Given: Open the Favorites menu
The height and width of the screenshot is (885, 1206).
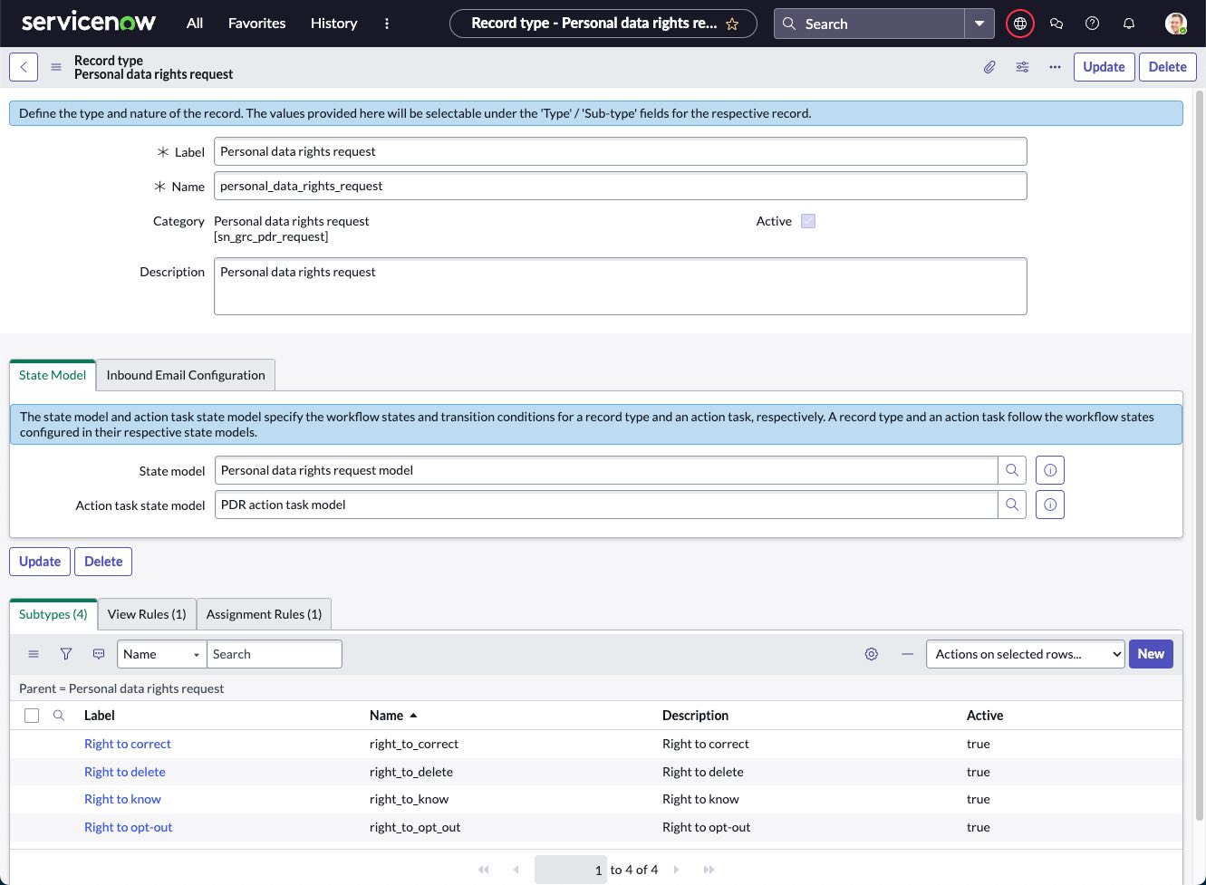Looking at the screenshot, I should coord(256,24).
